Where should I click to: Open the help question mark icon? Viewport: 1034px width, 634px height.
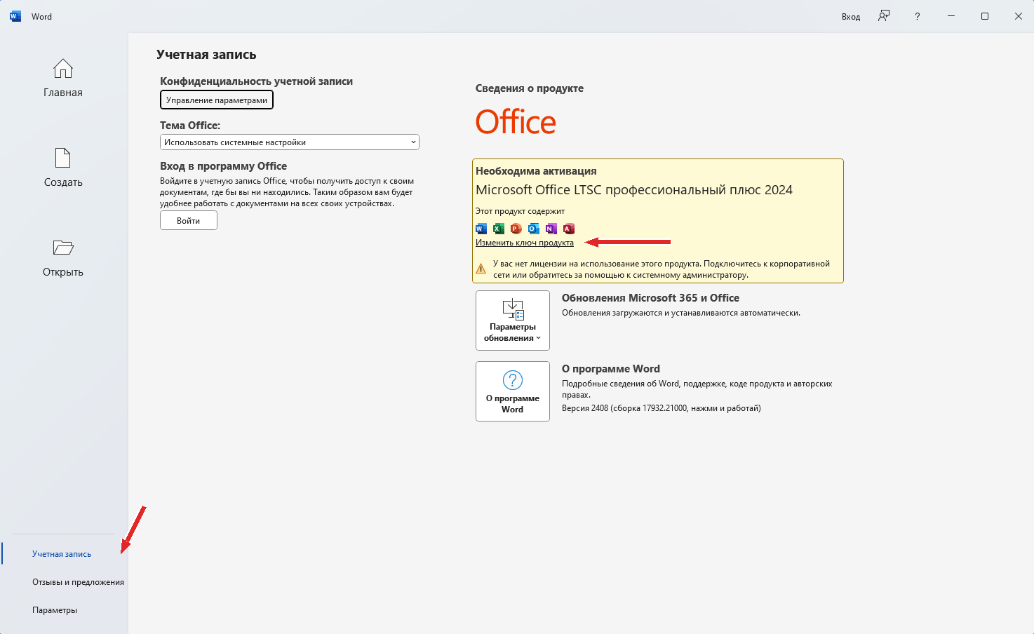click(x=918, y=16)
